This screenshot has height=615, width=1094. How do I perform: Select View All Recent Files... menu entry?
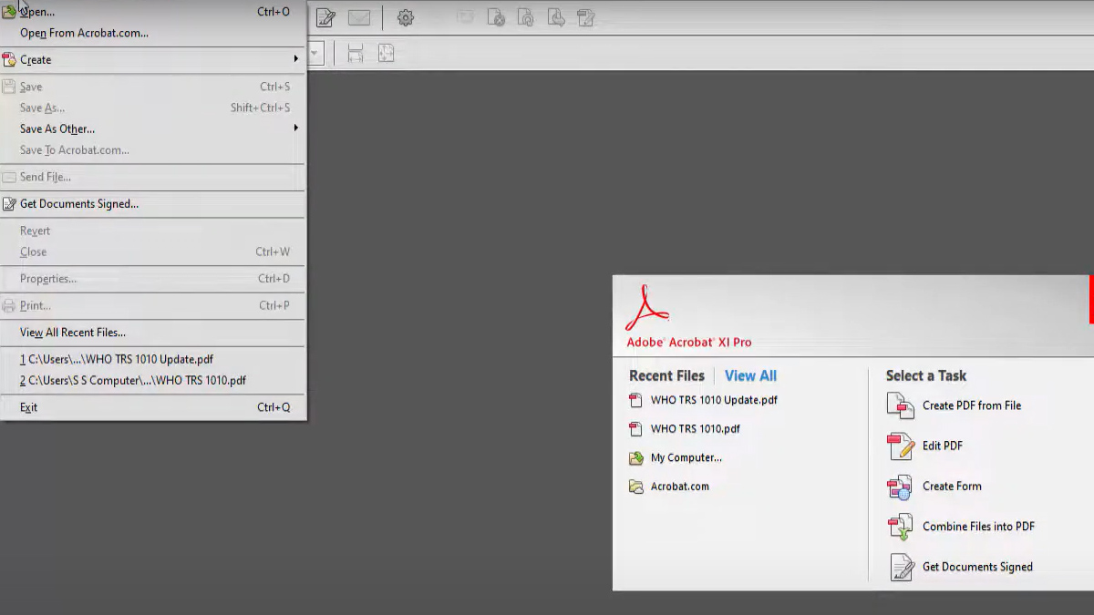[x=153, y=333]
